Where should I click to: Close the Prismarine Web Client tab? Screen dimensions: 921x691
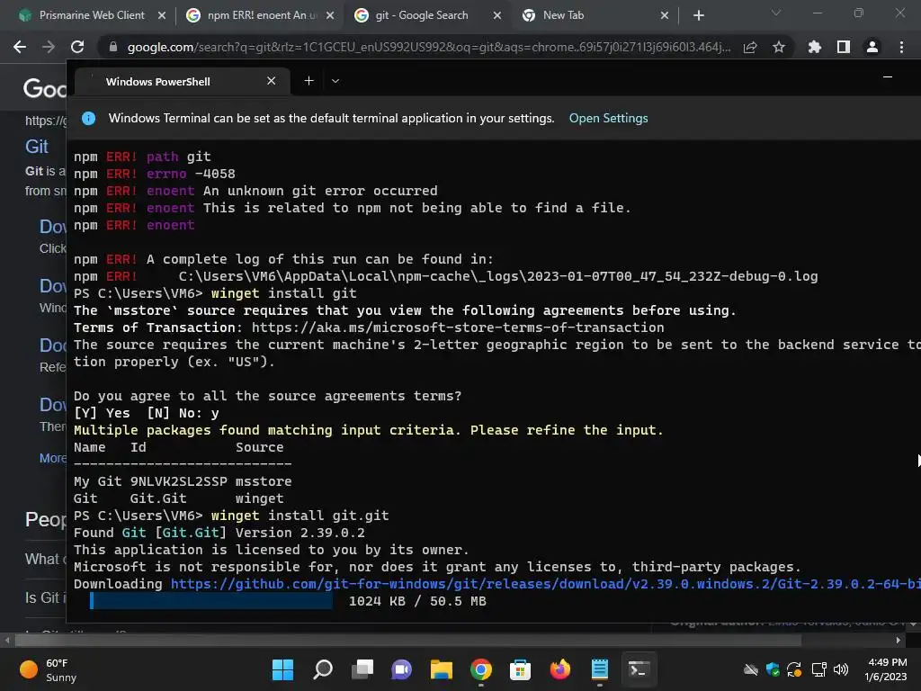pyautogui.click(x=162, y=15)
